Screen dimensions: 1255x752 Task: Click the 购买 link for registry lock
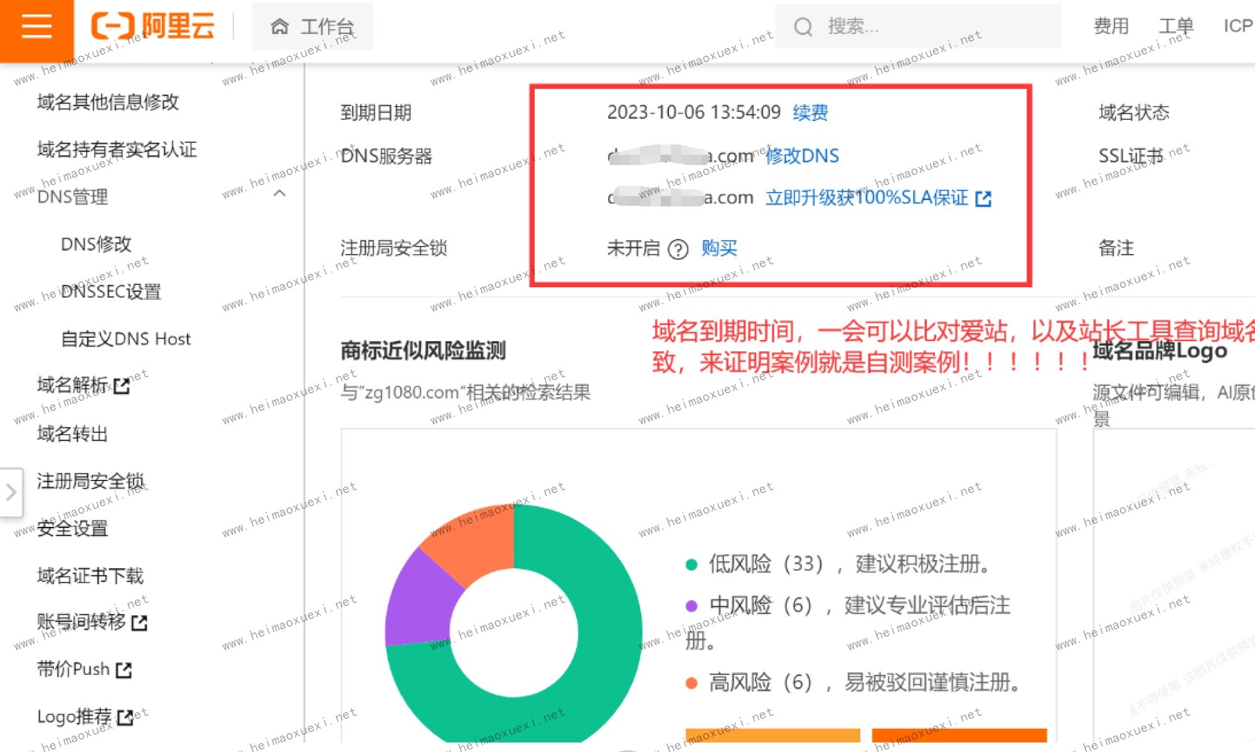(x=719, y=248)
